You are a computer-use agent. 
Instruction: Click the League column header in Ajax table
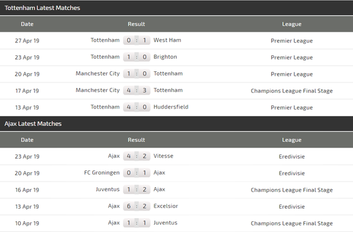point(292,140)
